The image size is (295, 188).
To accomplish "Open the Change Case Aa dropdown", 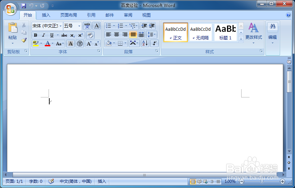I will click(x=60, y=44).
